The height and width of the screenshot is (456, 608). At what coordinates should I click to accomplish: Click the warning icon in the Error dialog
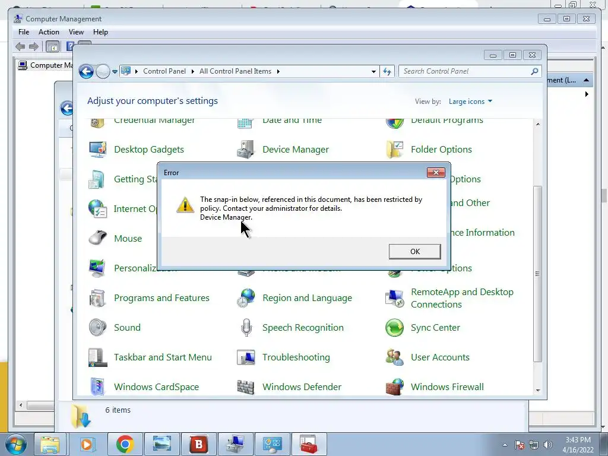[185, 205]
